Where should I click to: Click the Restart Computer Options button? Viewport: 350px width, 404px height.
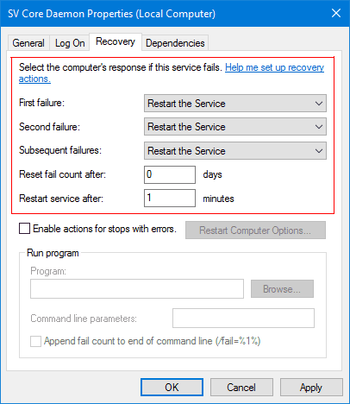coord(255,230)
